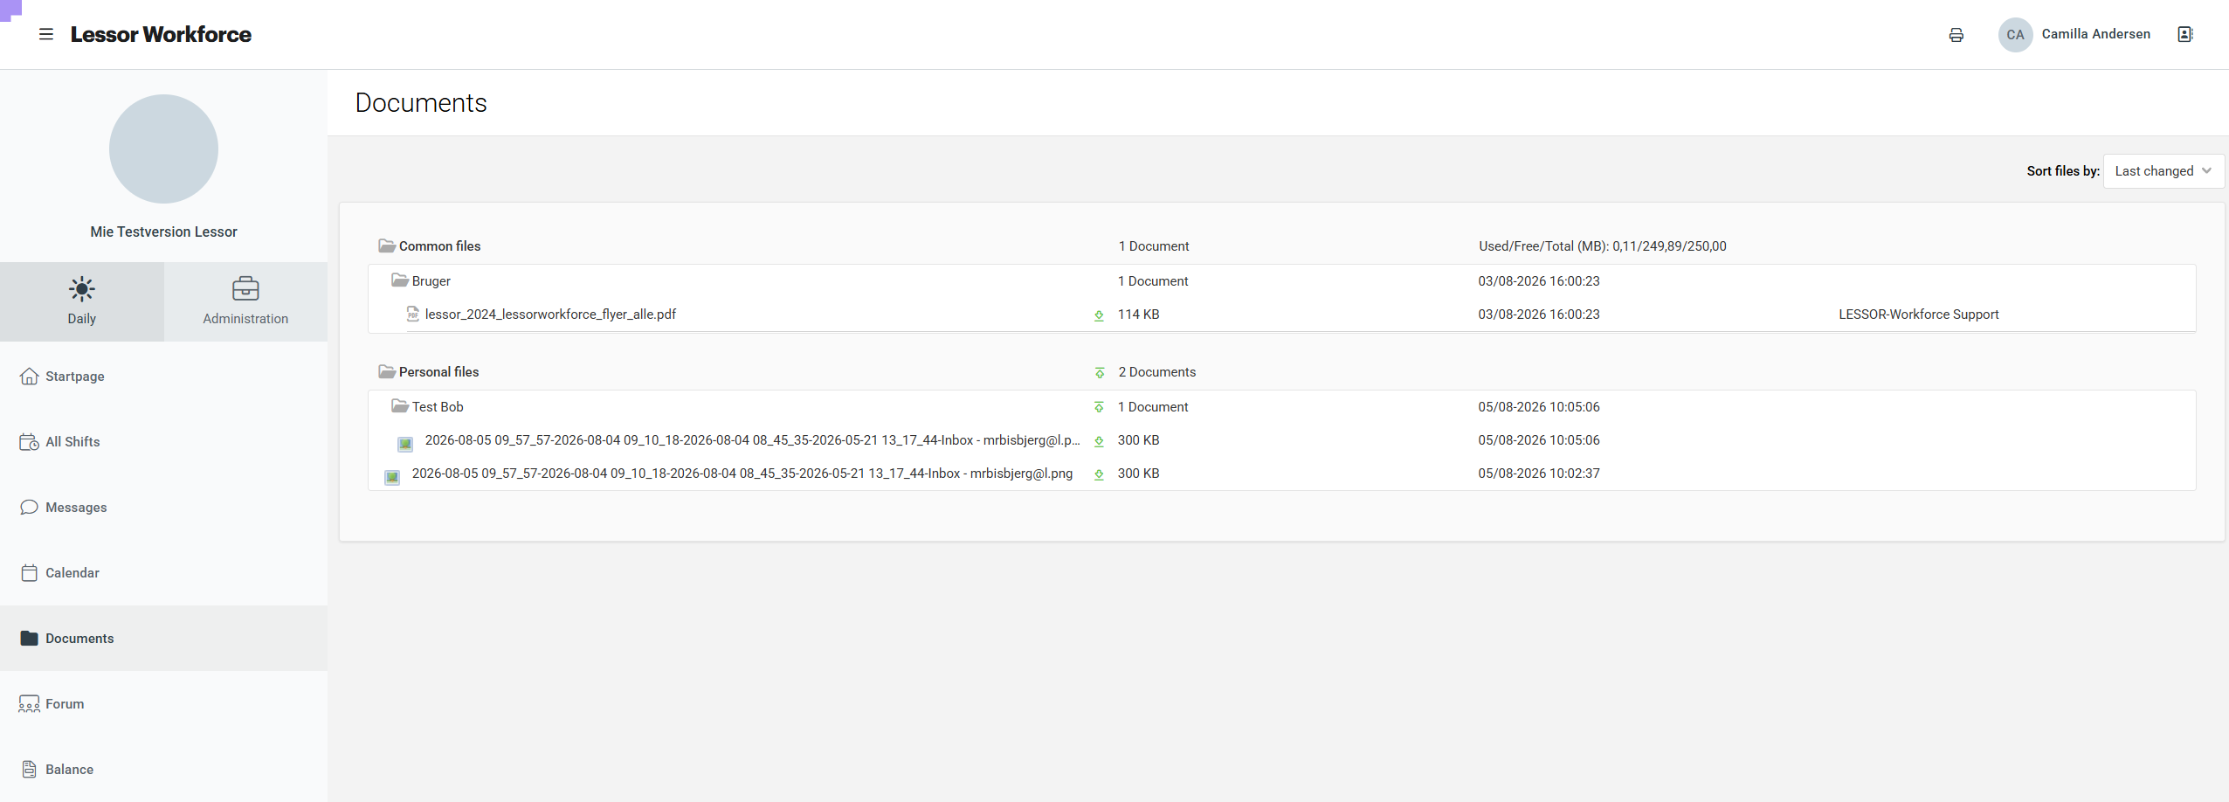Collapse the Common files folder label
The height and width of the screenshot is (802, 2229).
point(439,246)
